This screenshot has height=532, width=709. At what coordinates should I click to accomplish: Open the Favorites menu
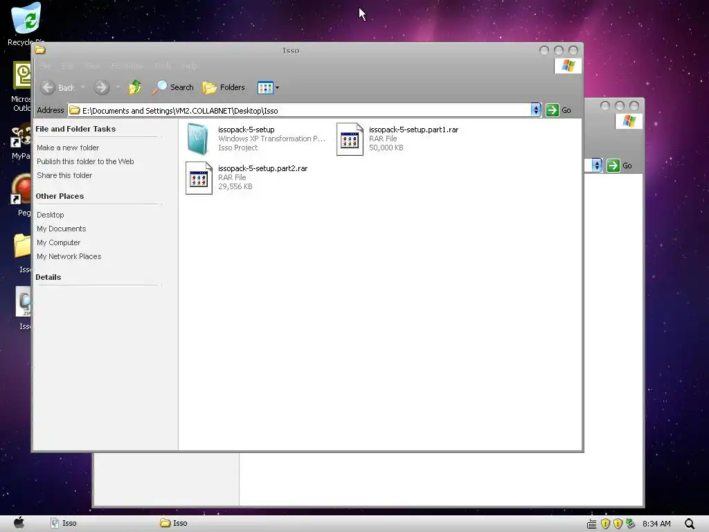(x=127, y=66)
